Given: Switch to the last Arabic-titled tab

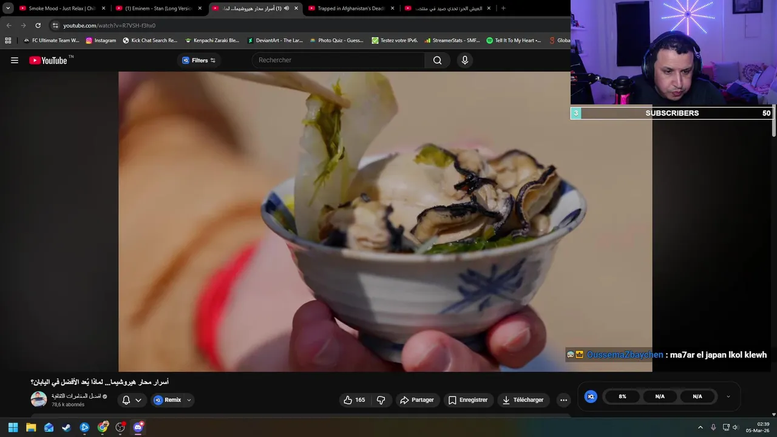Looking at the screenshot, I should (x=448, y=8).
